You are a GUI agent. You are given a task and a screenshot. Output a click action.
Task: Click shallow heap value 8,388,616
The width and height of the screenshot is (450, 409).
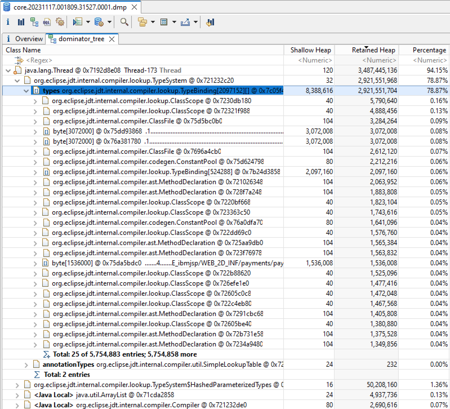coord(319,91)
